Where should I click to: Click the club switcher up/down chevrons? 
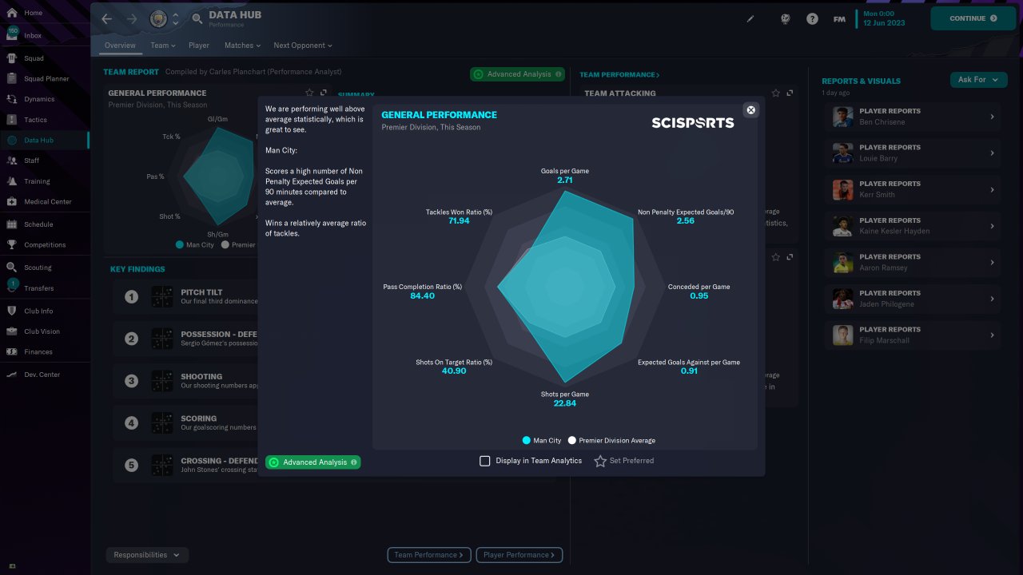[x=176, y=18]
